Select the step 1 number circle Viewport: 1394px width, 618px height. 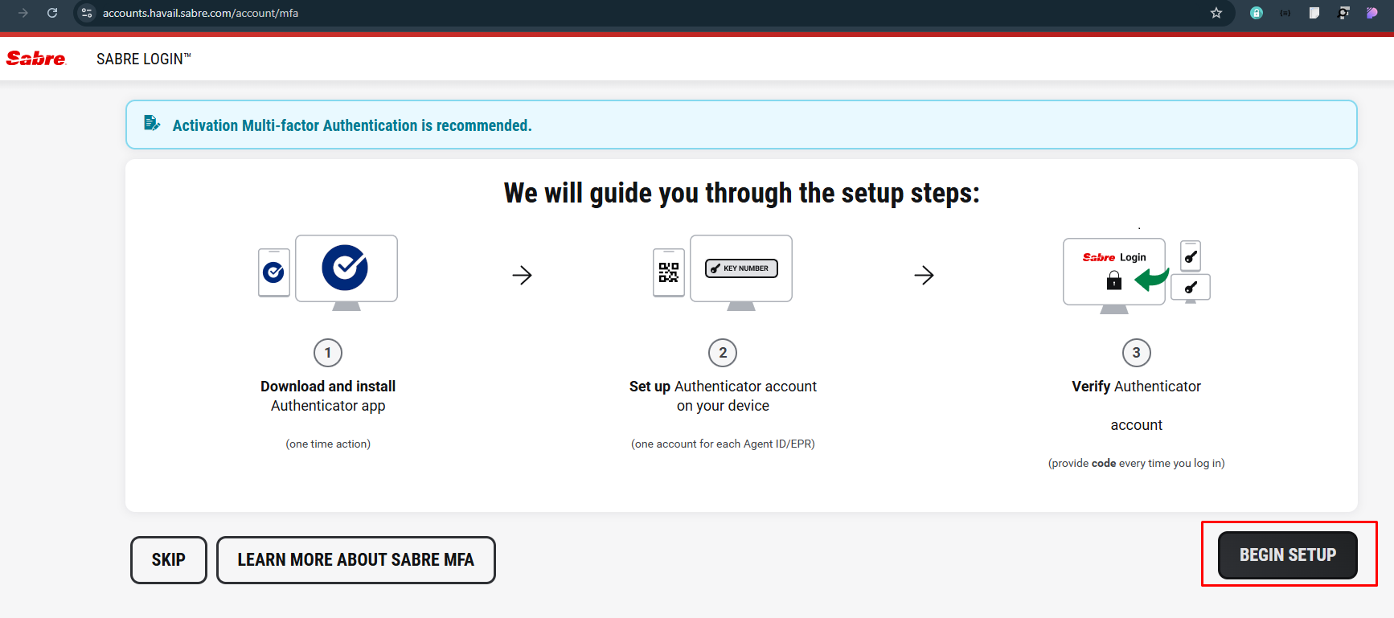[328, 353]
